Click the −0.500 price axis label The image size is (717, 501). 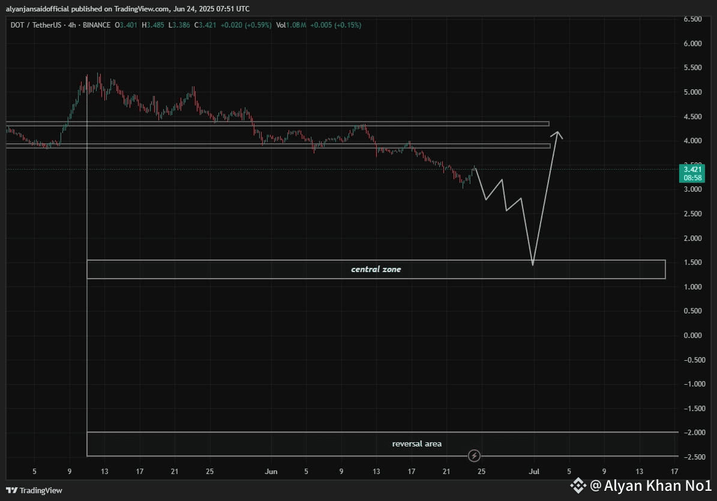pos(695,360)
